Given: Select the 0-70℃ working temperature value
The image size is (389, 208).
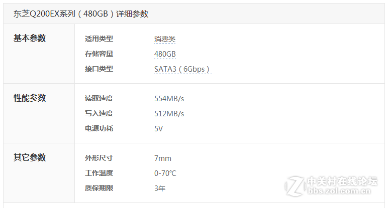Looking at the screenshot, I should [165, 173].
